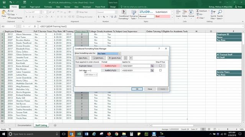Click in the formula bar
This screenshot has width=245, height=137.
[x=140, y=26]
